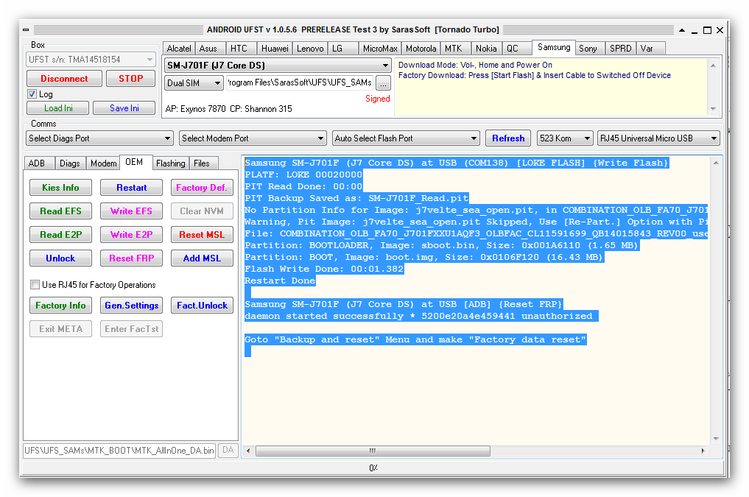Click the Unlock button
The width and height of the screenshot is (749, 497).
[60, 258]
